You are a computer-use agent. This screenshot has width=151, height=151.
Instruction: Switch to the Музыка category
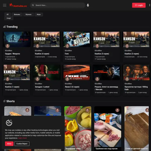coord(28,14)
